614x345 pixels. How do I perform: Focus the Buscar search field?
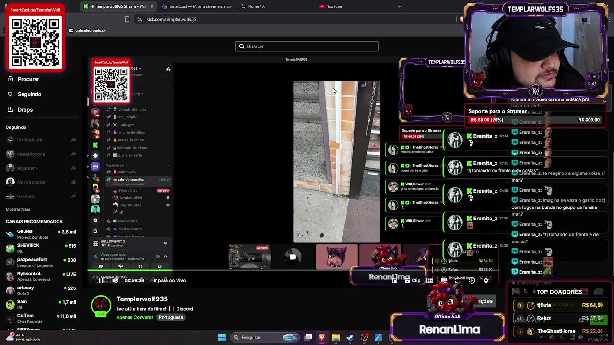pos(307,46)
